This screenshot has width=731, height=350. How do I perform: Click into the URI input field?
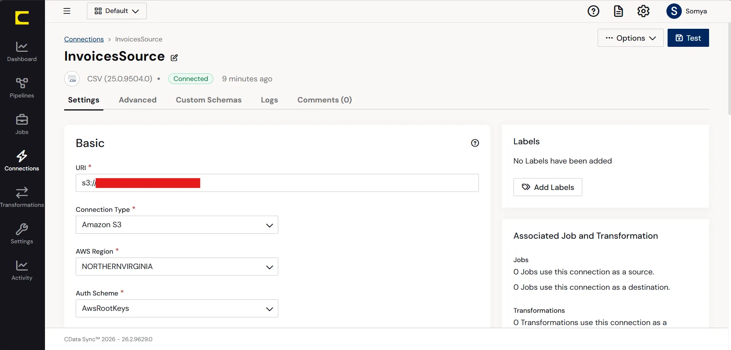coord(277,183)
